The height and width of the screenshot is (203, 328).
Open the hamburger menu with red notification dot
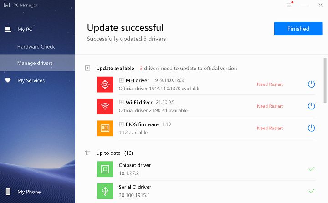pos(289,5)
